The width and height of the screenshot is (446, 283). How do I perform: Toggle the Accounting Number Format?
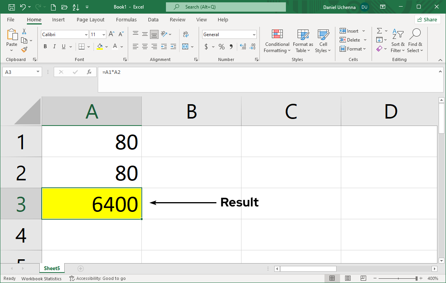coord(206,46)
